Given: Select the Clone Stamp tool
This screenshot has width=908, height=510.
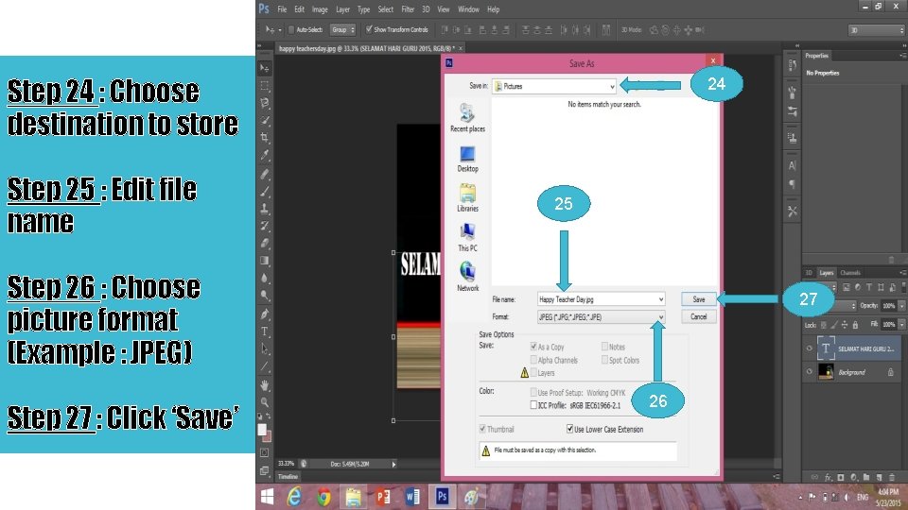Looking at the screenshot, I should point(265,208).
